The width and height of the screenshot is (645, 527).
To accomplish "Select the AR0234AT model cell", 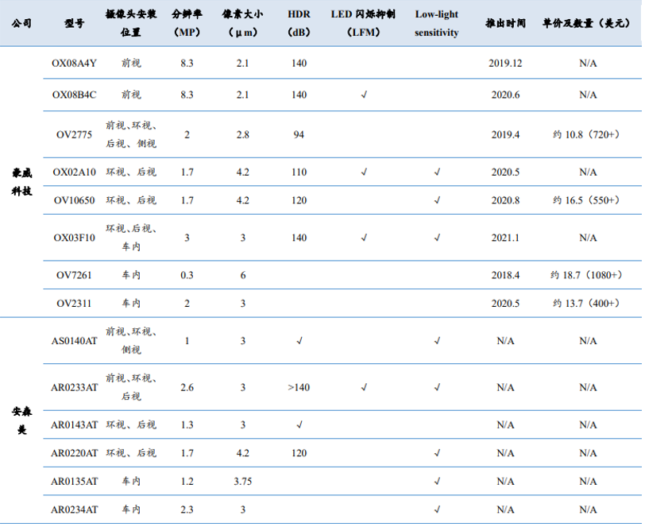I will 74,510.
